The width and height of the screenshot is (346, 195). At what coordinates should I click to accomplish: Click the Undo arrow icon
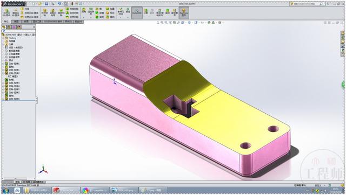point(59,4)
